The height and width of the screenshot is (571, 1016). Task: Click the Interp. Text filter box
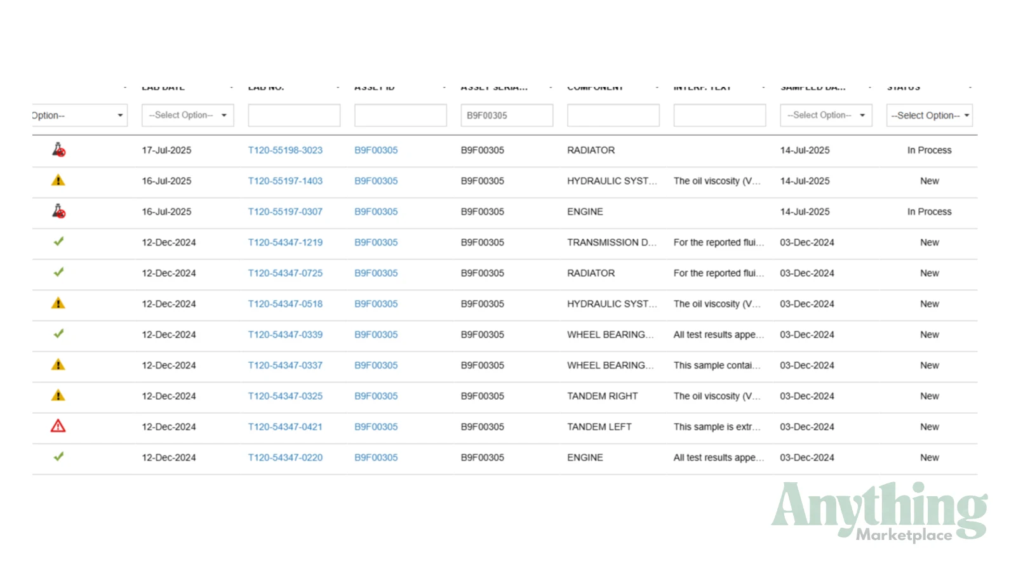[x=719, y=115]
